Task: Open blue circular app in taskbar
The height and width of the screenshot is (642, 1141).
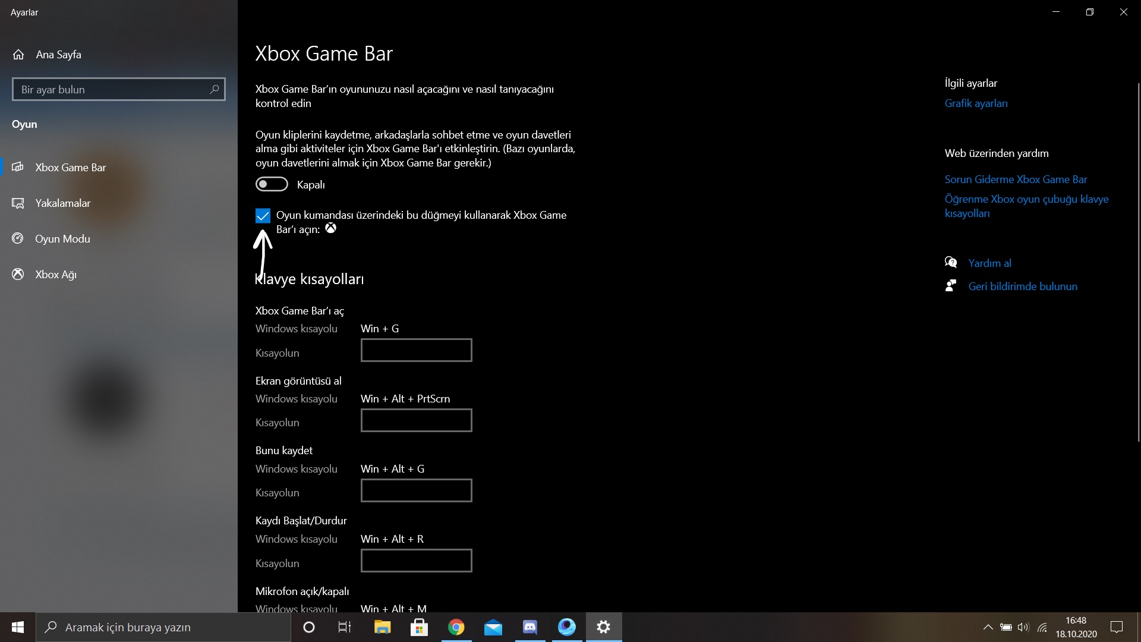Action: coord(566,627)
